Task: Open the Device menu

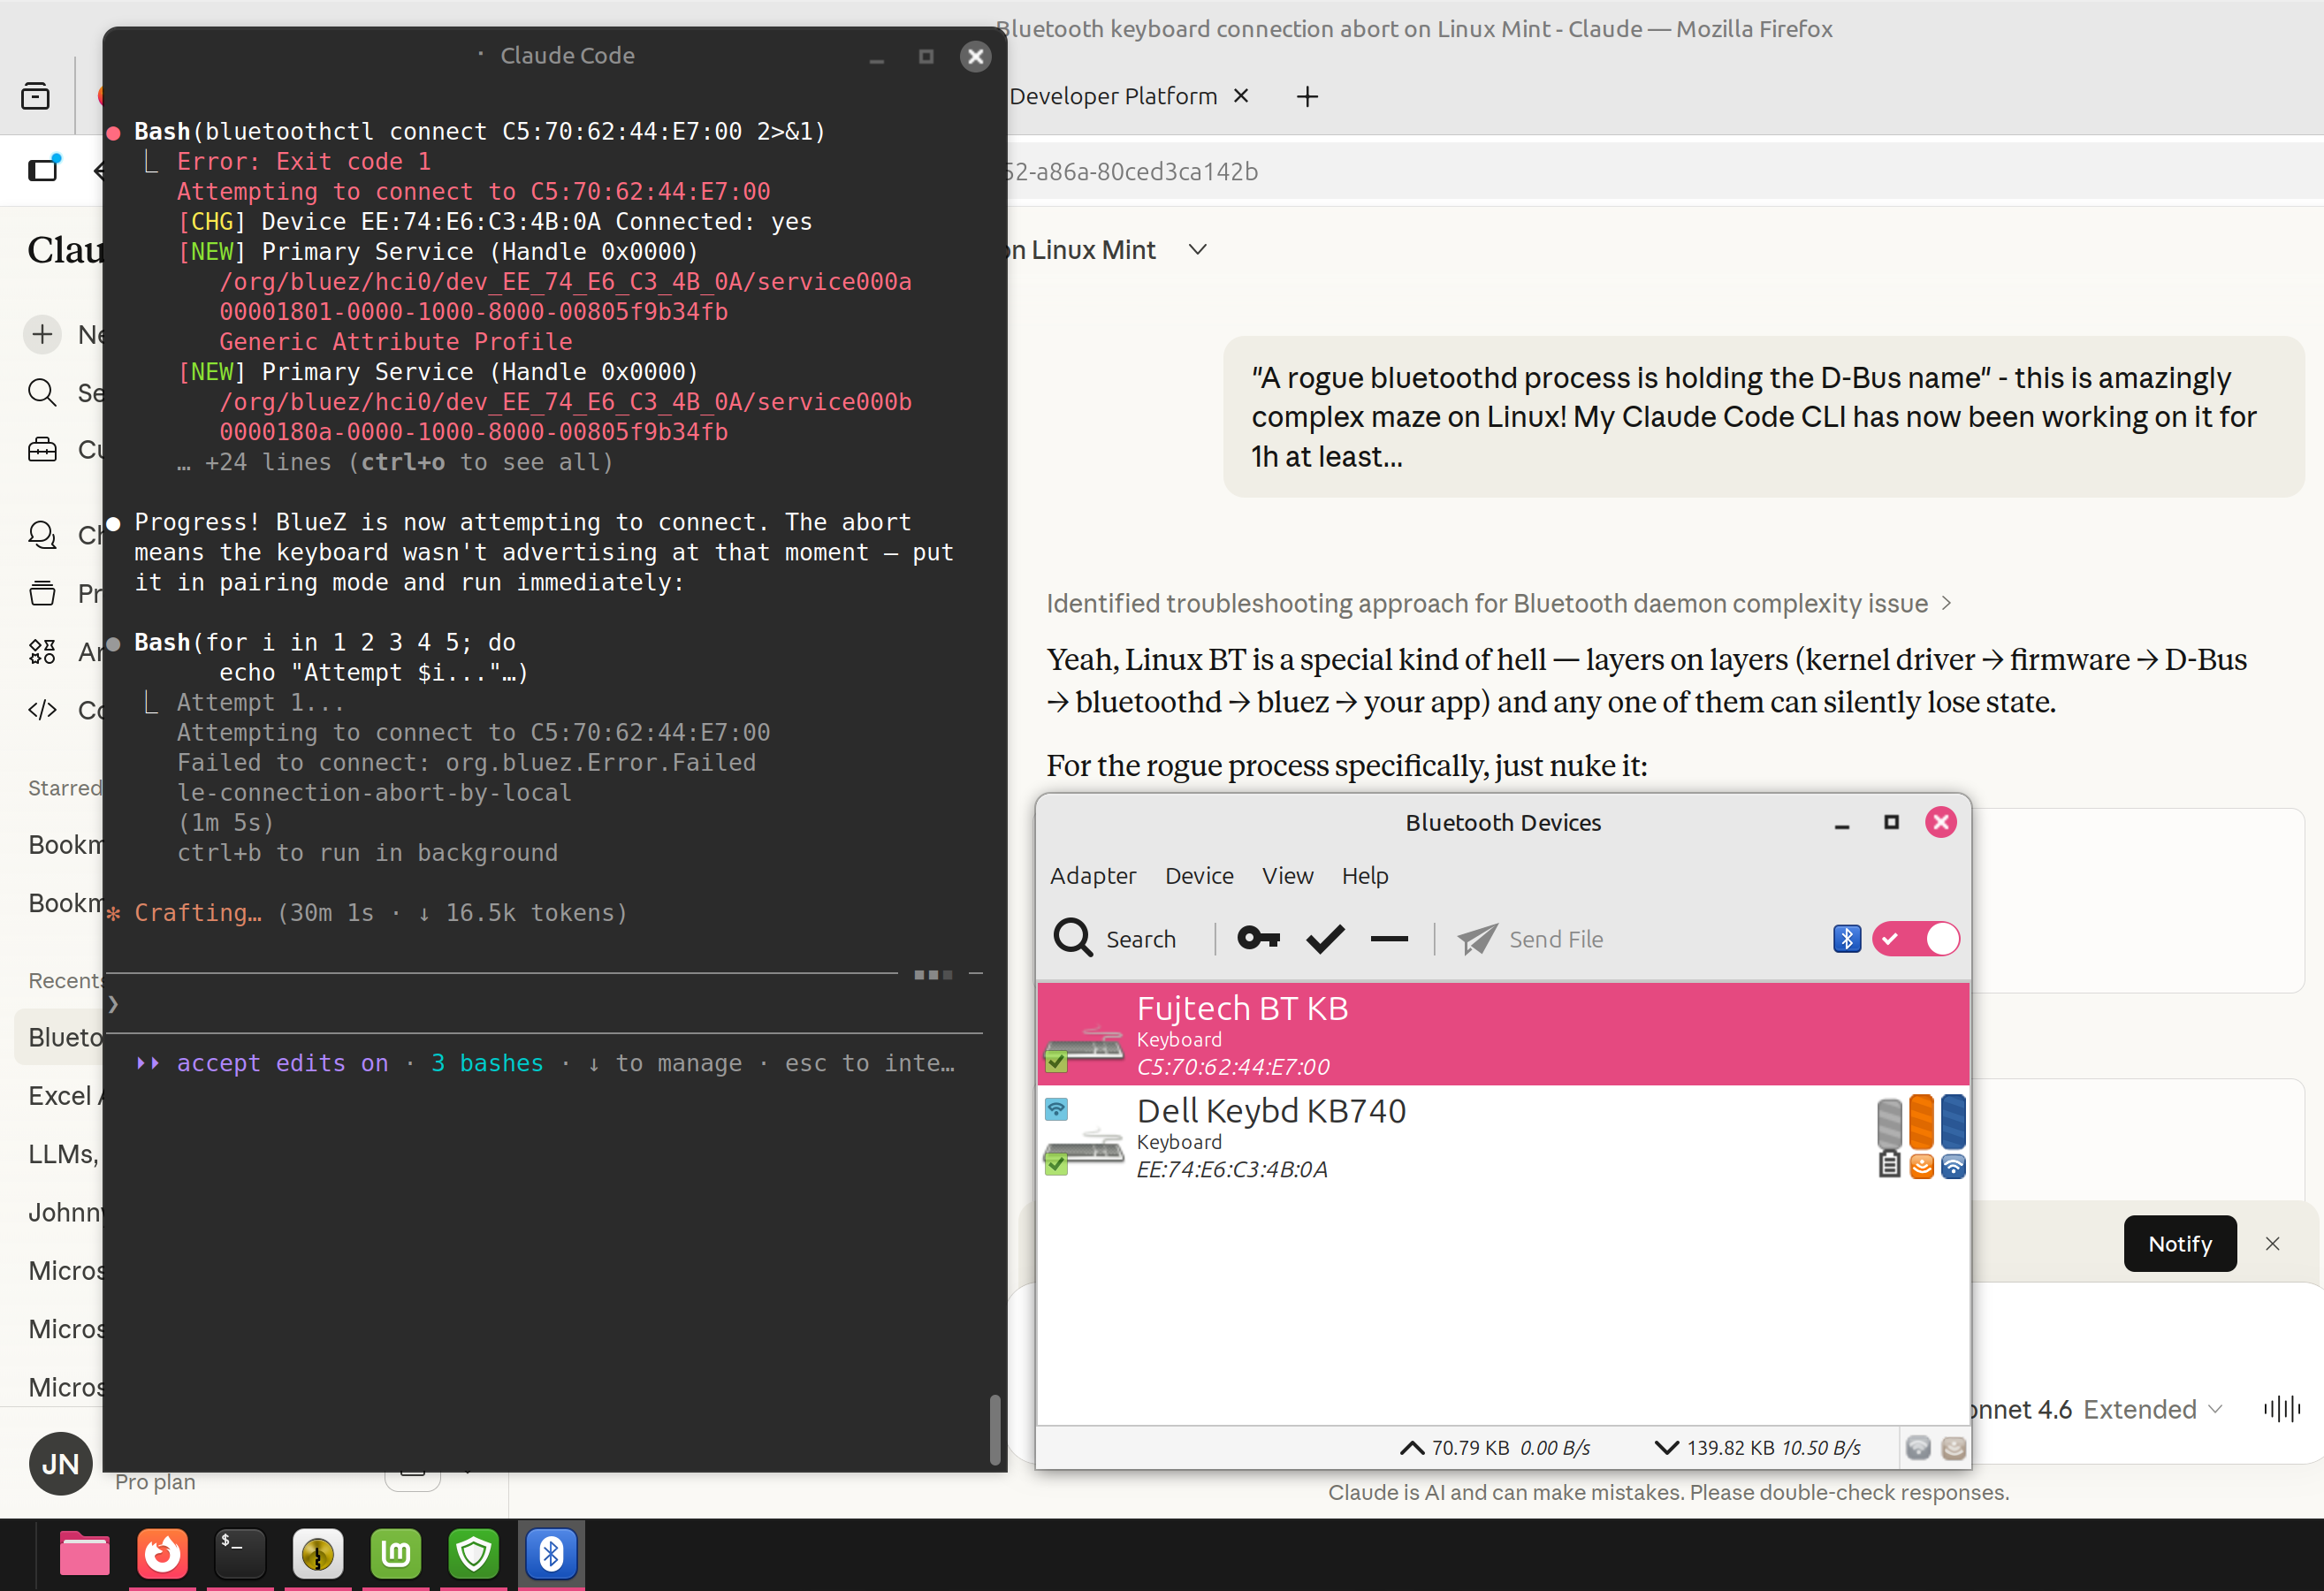Action: pyautogui.click(x=1198, y=875)
